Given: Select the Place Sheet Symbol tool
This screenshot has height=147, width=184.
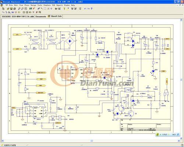Looking at the screenshot, I should click(x=24, y=12).
